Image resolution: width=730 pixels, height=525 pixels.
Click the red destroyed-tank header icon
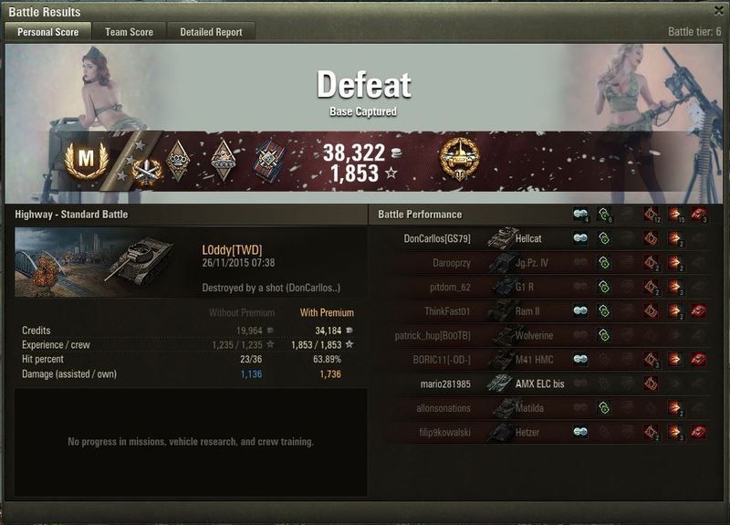point(698,215)
